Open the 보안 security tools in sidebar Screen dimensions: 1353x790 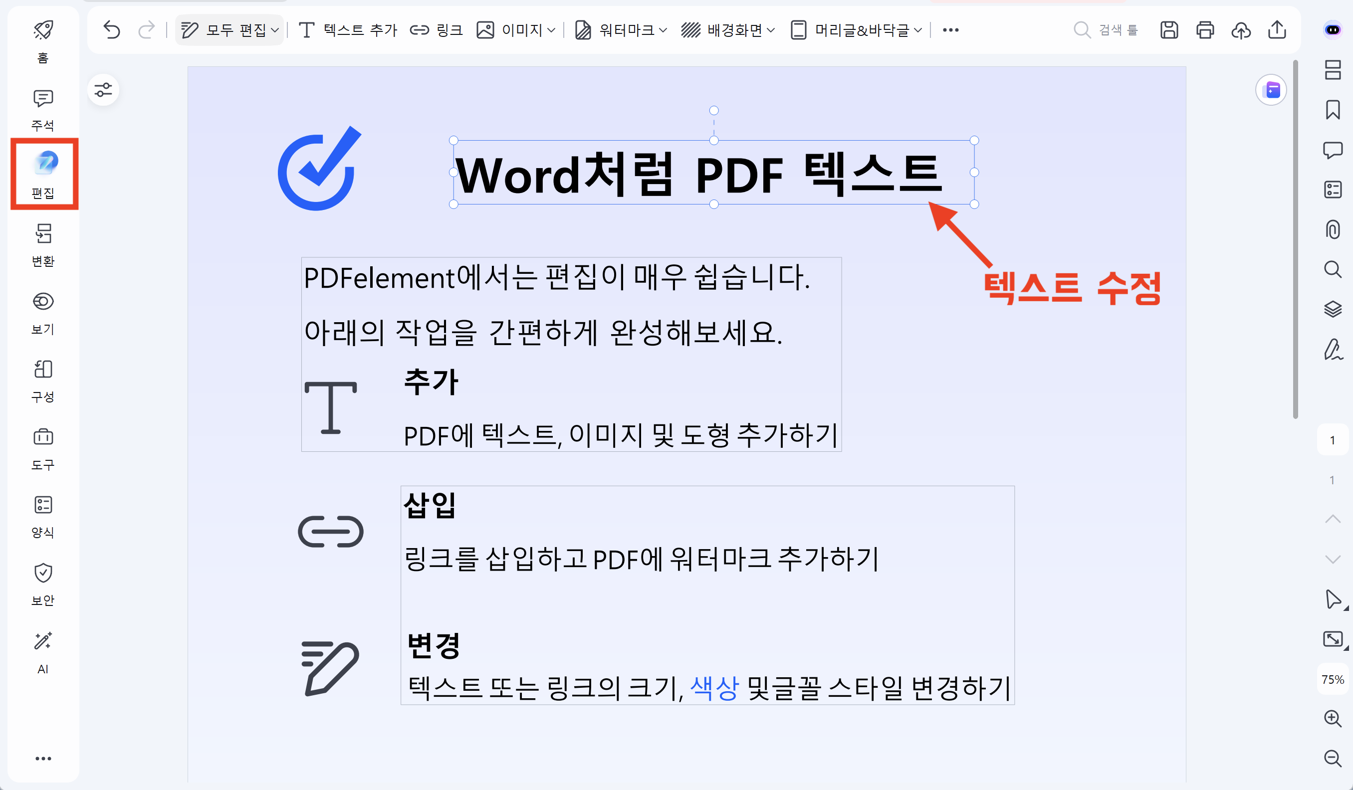(43, 585)
